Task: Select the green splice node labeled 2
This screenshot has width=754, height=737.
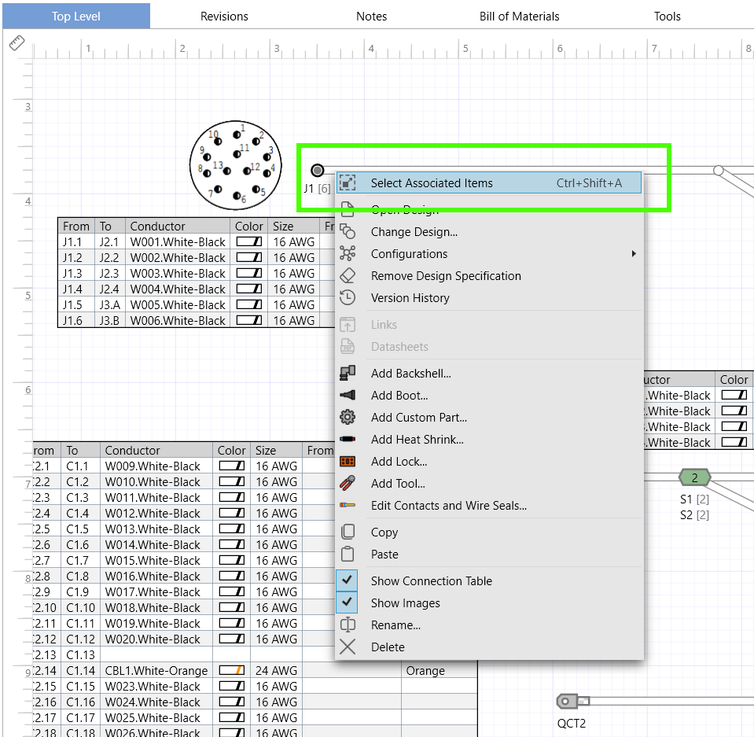Action: pyautogui.click(x=694, y=477)
